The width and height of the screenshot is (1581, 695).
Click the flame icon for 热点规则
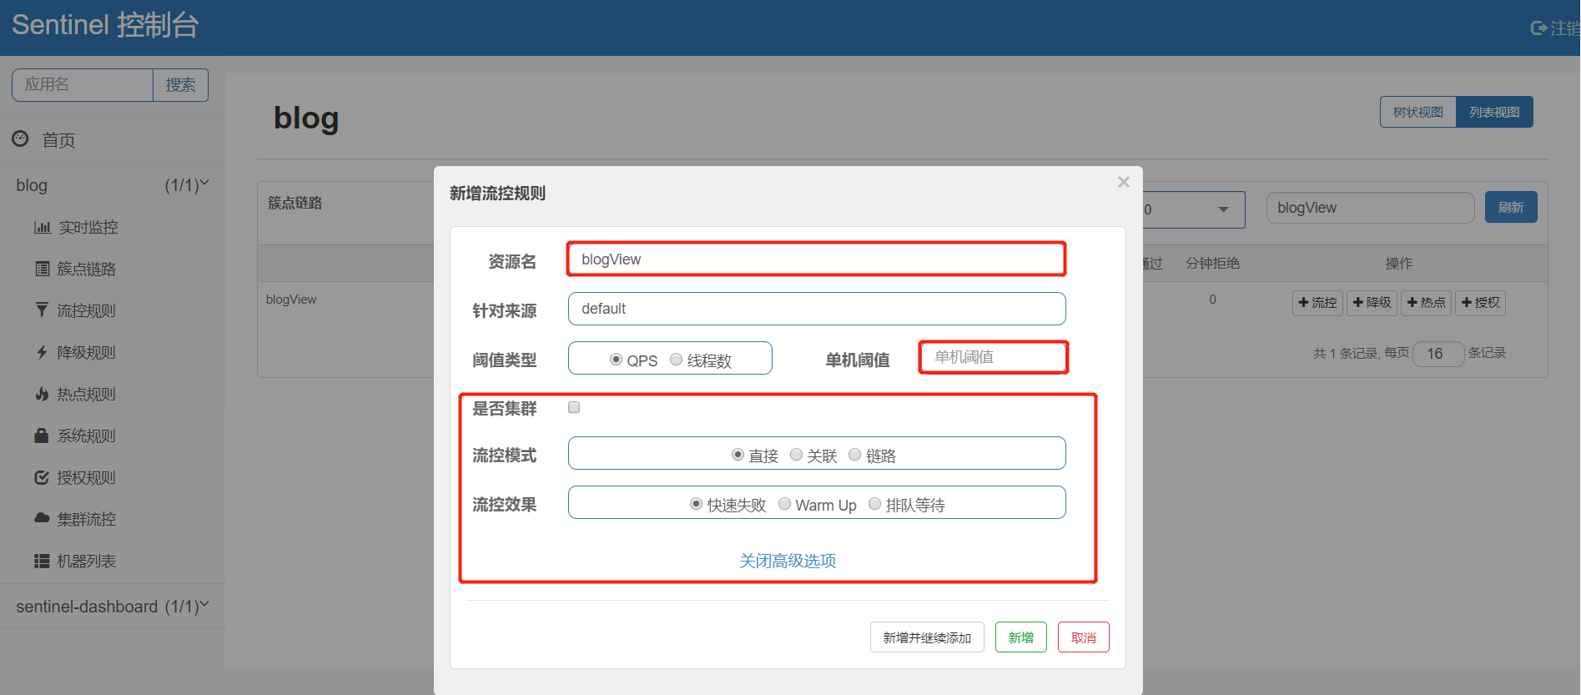click(x=42, y=394)
